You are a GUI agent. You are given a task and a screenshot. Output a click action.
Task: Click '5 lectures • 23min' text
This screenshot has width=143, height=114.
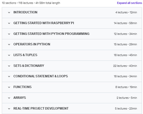[126, 108]
